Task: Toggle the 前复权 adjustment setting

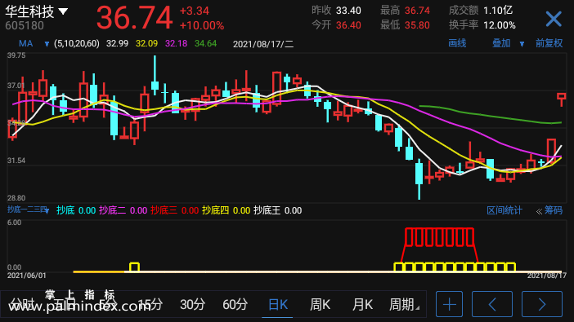Action: pyautogui.click(x=549, y=43)
